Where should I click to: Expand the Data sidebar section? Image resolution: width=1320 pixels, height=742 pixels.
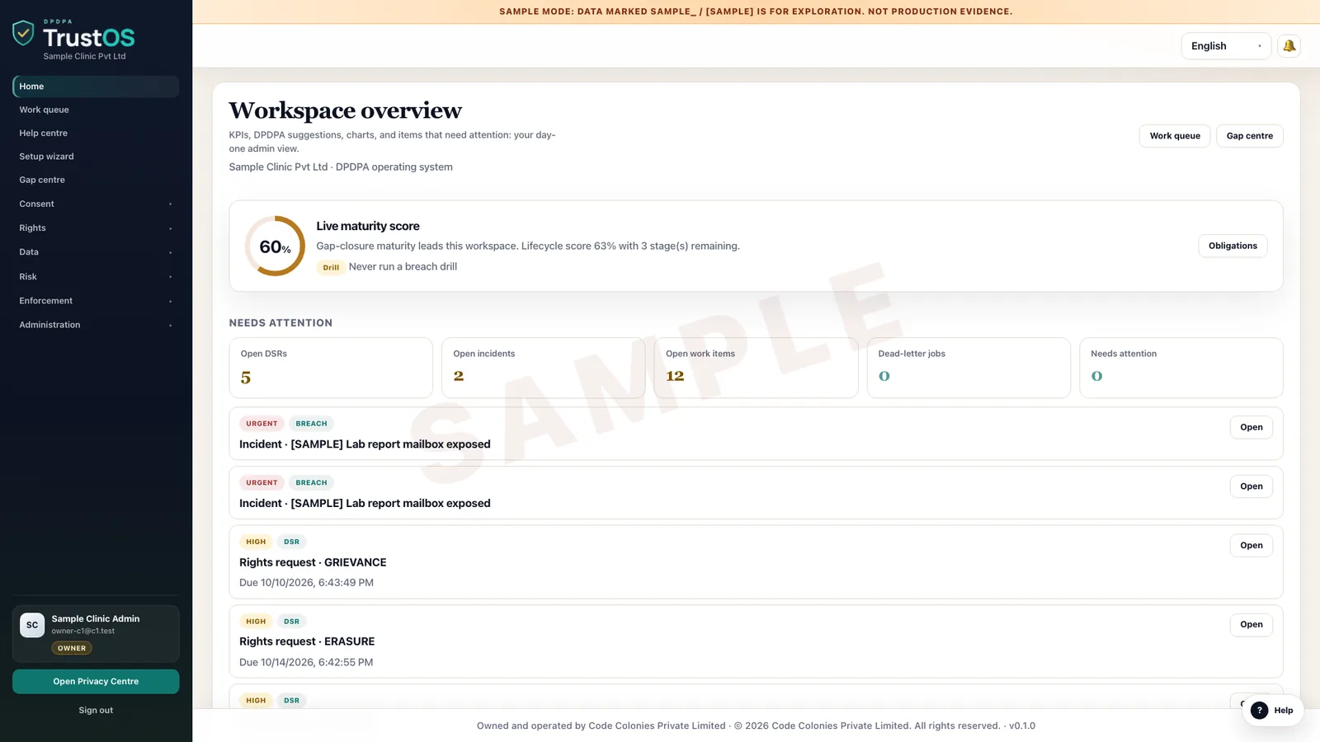(96, 252)
